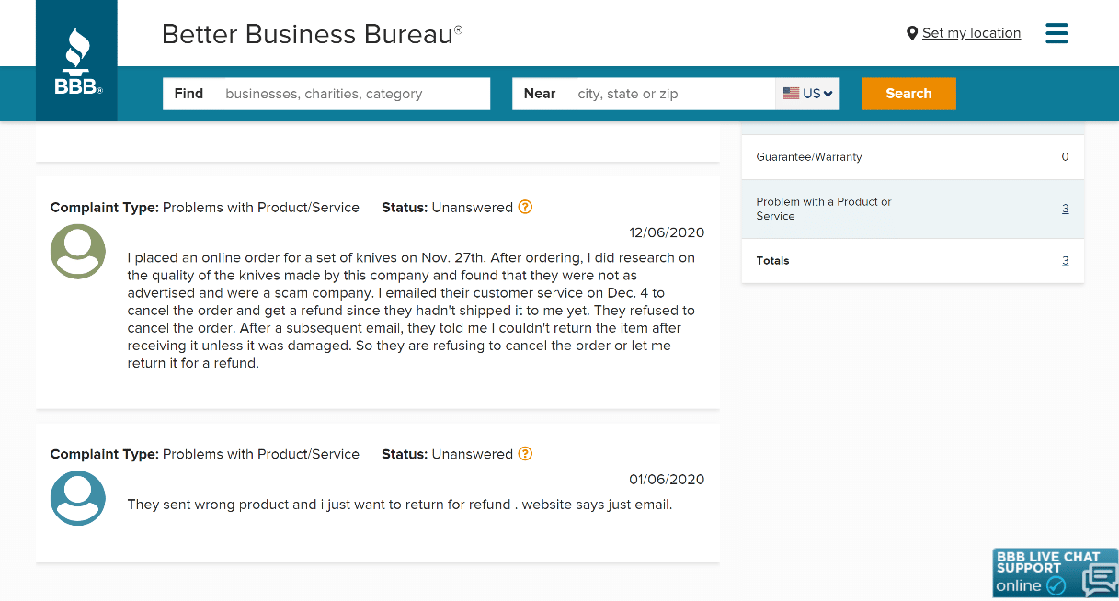
Task: Open BBB Live Chat Support widget
Action: click(1056, 573)
